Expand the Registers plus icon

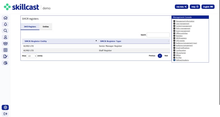click(x=174, y=36)
